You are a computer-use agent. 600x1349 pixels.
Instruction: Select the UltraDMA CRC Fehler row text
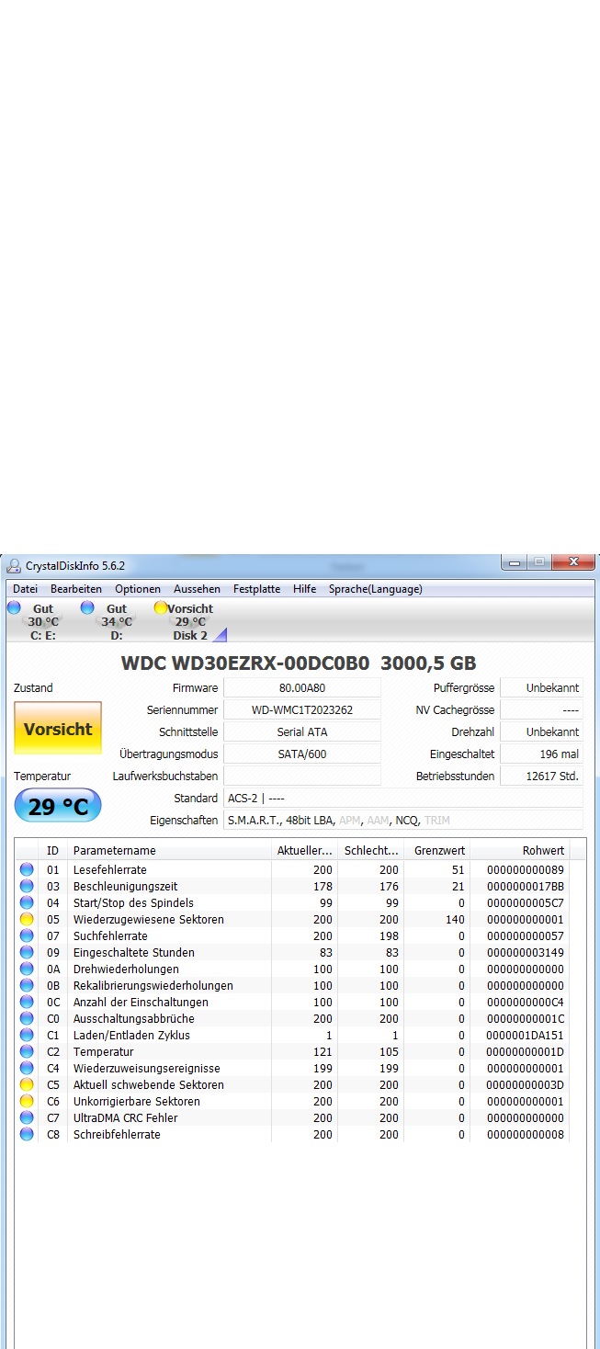point(126,1117)
